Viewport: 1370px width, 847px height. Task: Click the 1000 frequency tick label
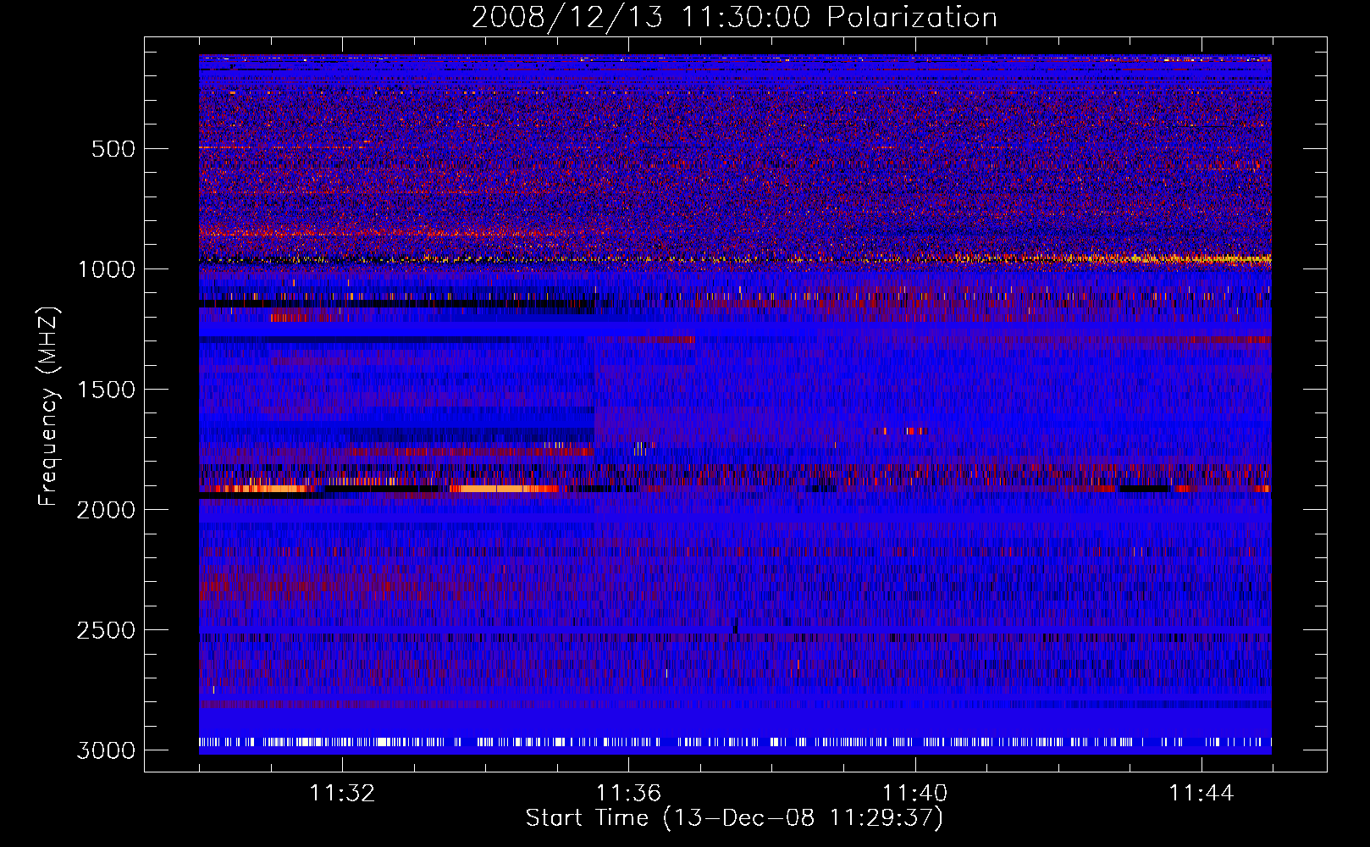click(x=106, y=269)
